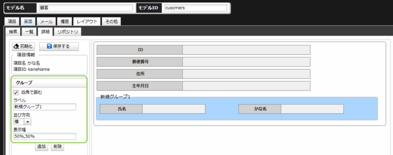Click the floppy disk save icon
Screen dimensions: 393x155
coord(49,46)
